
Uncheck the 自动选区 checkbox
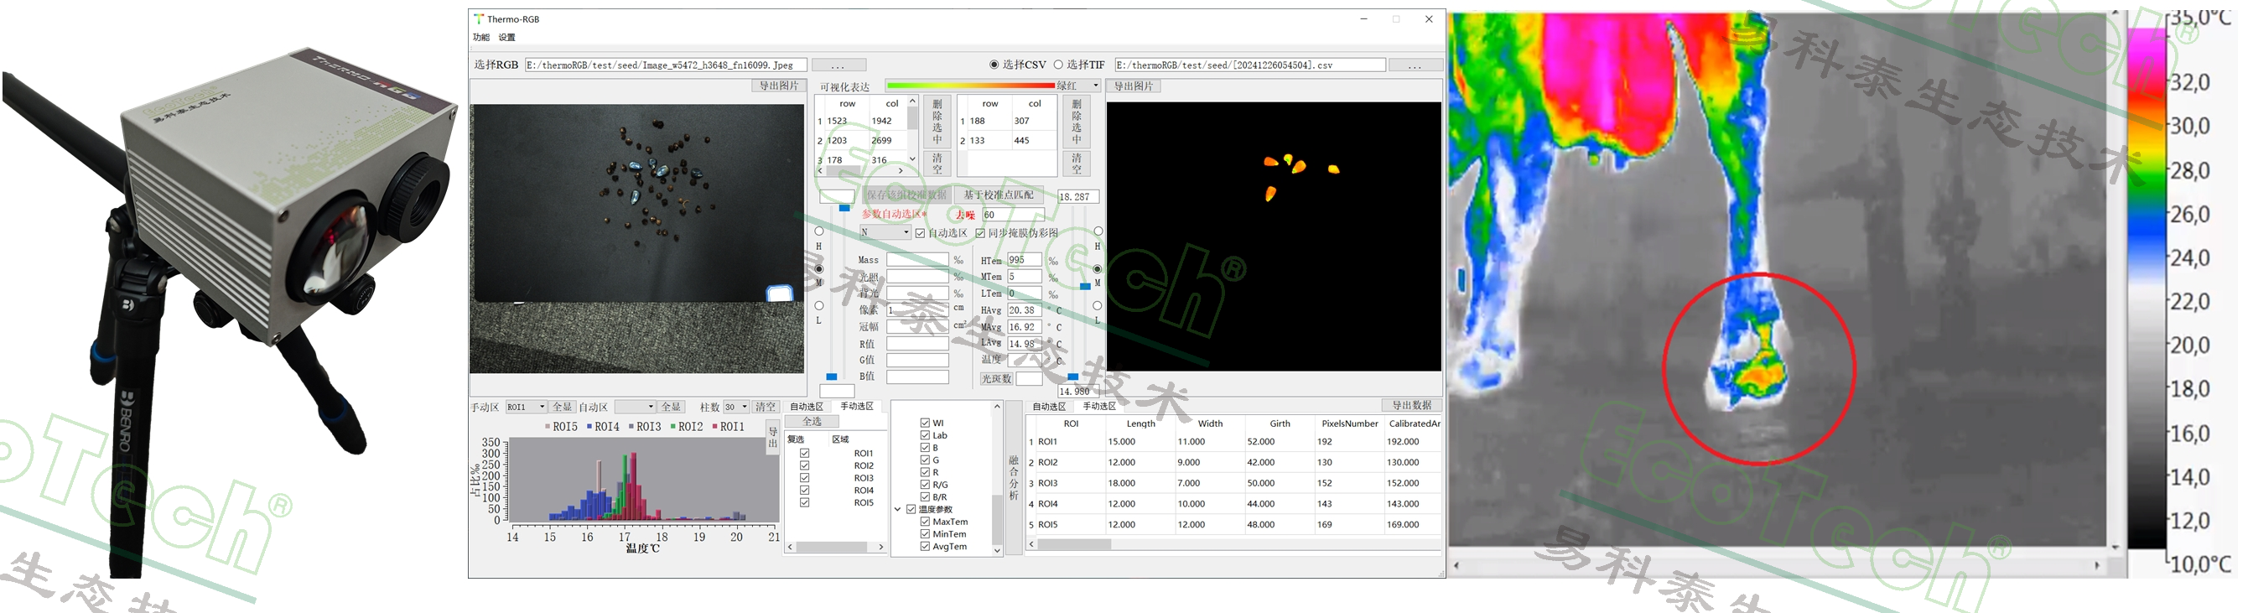point(920,233)
